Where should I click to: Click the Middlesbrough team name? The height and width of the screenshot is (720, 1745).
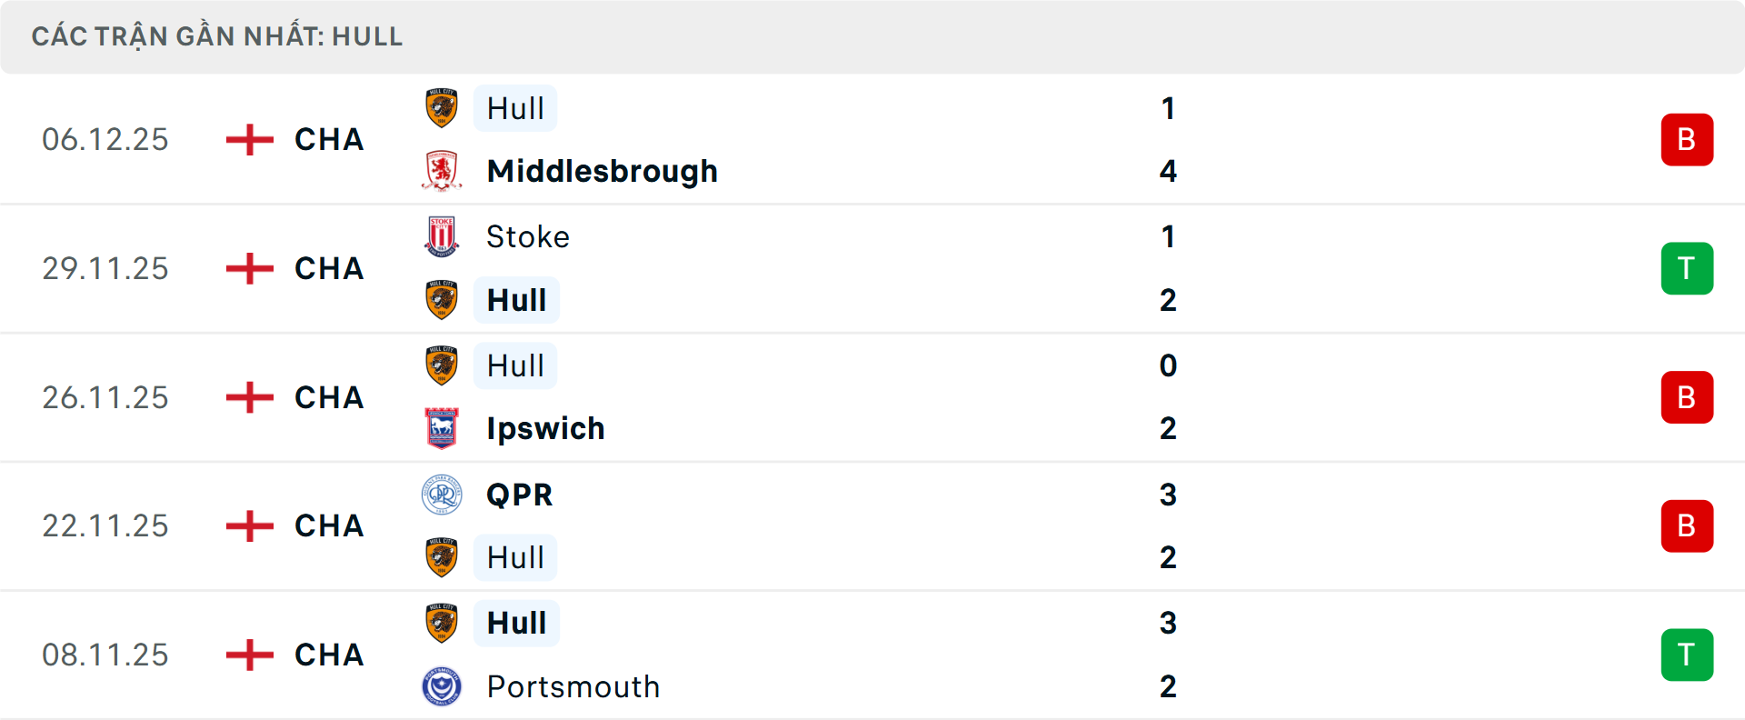point(601,170)
